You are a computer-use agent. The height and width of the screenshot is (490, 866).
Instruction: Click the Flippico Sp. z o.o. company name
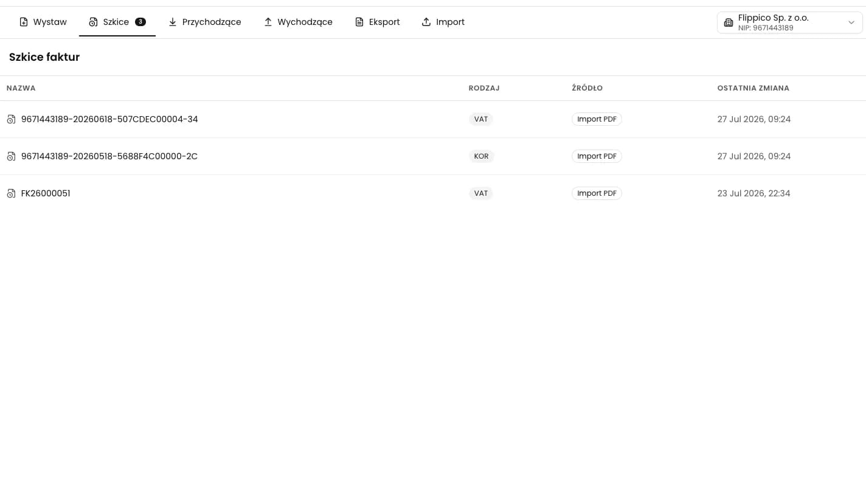(x=774, y=18)
